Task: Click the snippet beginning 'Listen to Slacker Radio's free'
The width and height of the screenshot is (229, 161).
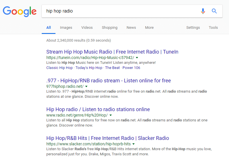Action: [x=129, y=152]
